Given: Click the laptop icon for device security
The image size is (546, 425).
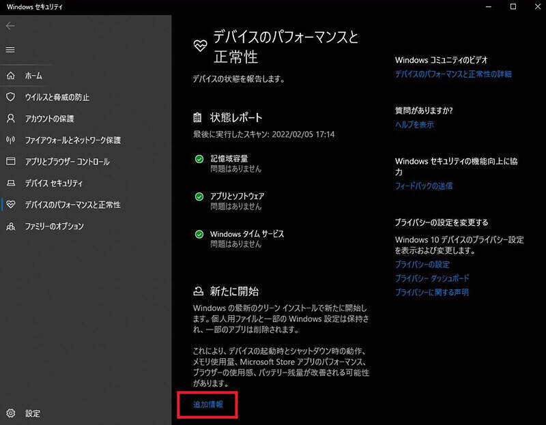Looking at the screenshot, I should click(x=11, y=183).
